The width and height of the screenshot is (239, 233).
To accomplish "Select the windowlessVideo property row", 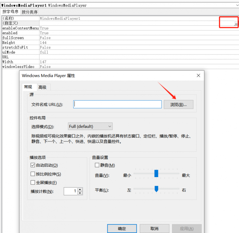I will pos(120,67).
